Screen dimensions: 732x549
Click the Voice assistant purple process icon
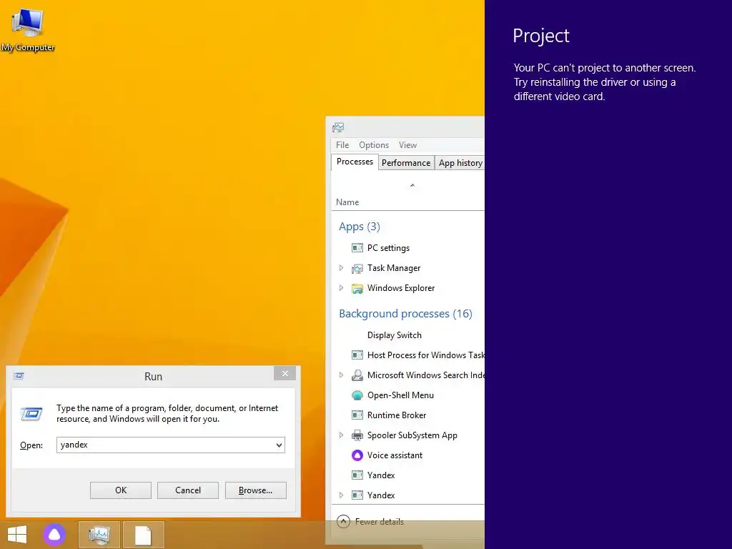[x=357, y=455]
